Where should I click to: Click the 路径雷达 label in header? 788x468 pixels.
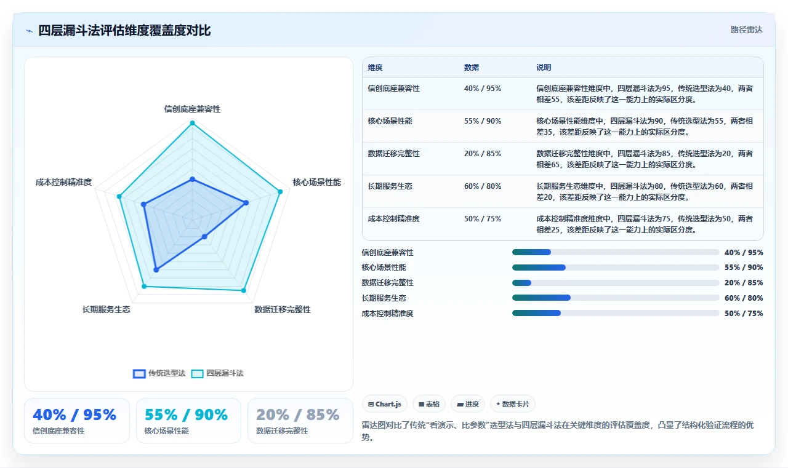746,30
